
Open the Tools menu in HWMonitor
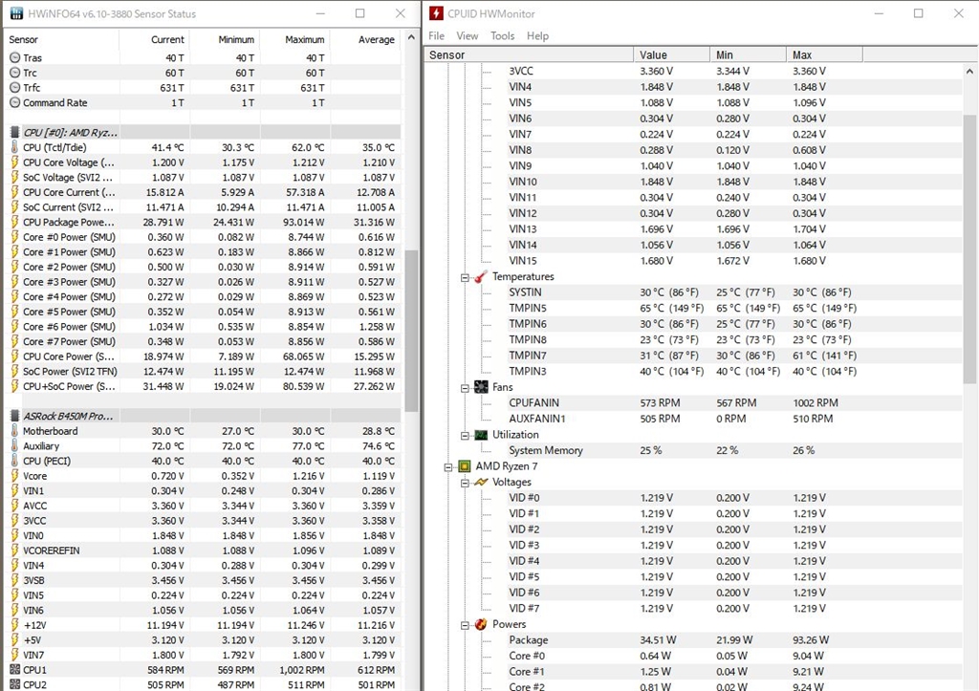point(502,36)
